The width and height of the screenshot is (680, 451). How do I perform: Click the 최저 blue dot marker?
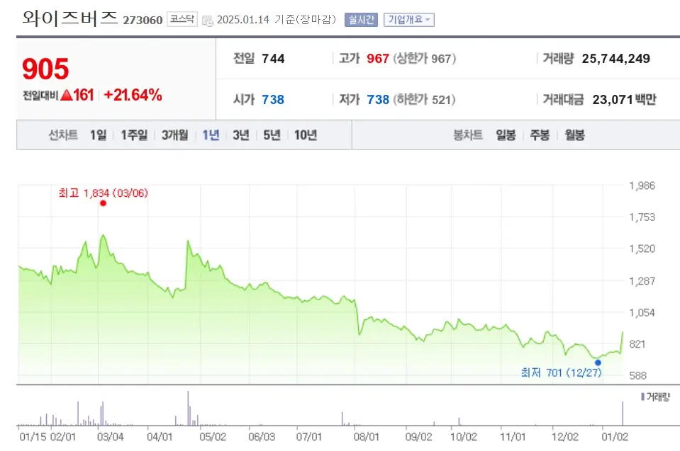(598, 362)
